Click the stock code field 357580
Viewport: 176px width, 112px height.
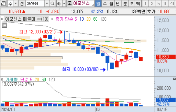[x=35, y=4]
